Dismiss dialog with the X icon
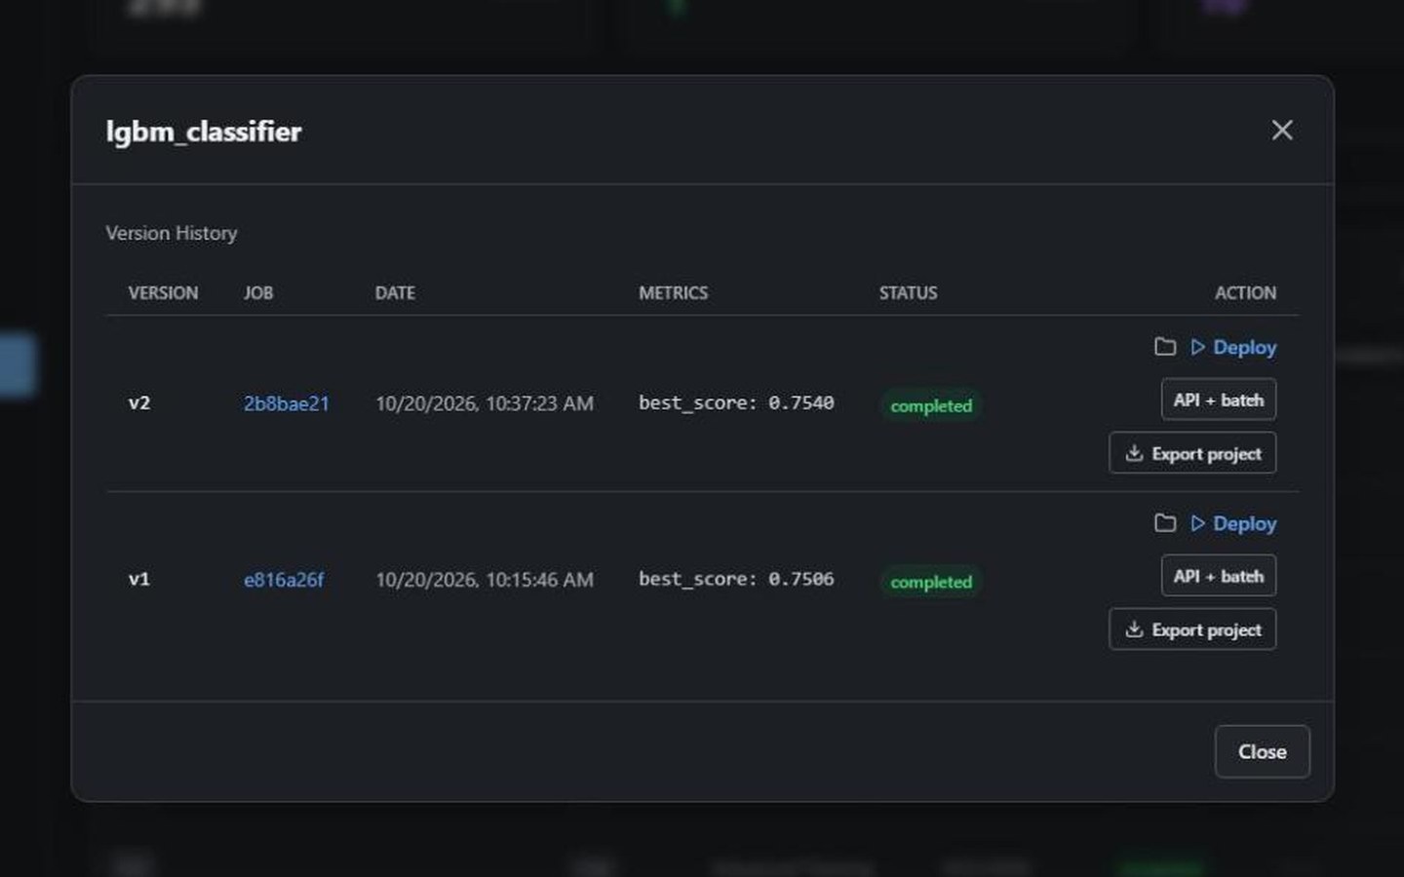This screenshot has width=1404, height=877. (x=1282, y=130)
